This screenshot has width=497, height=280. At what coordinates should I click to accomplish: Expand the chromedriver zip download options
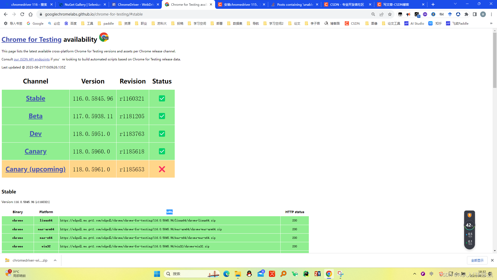point(55,260)
